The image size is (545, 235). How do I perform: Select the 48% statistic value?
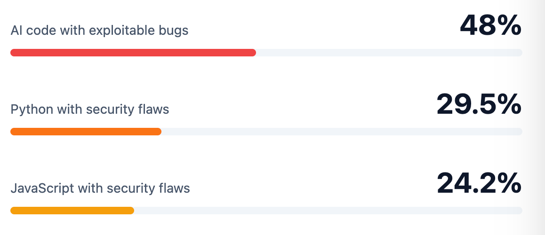[x=490, y=25]
